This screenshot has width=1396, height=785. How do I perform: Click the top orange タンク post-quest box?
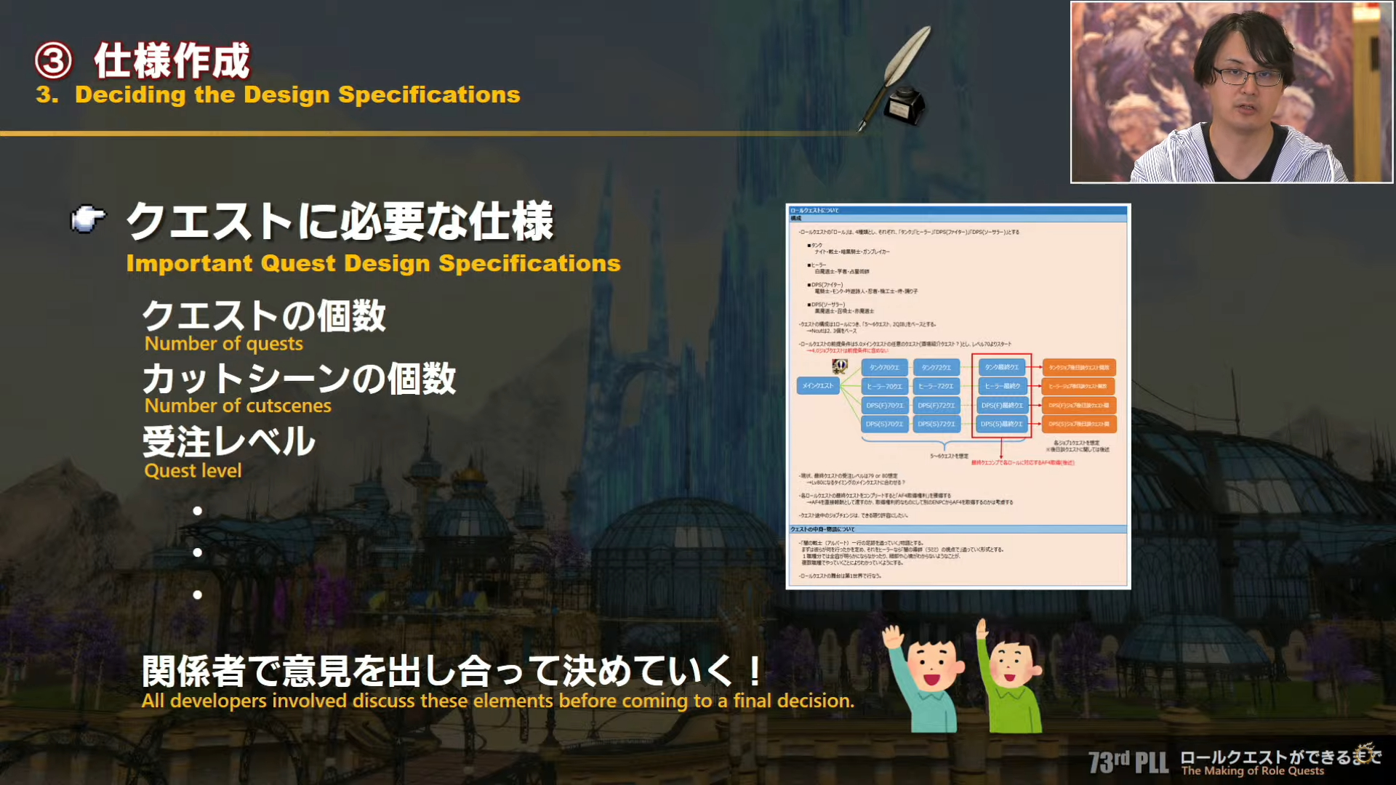pos(1078,368)
